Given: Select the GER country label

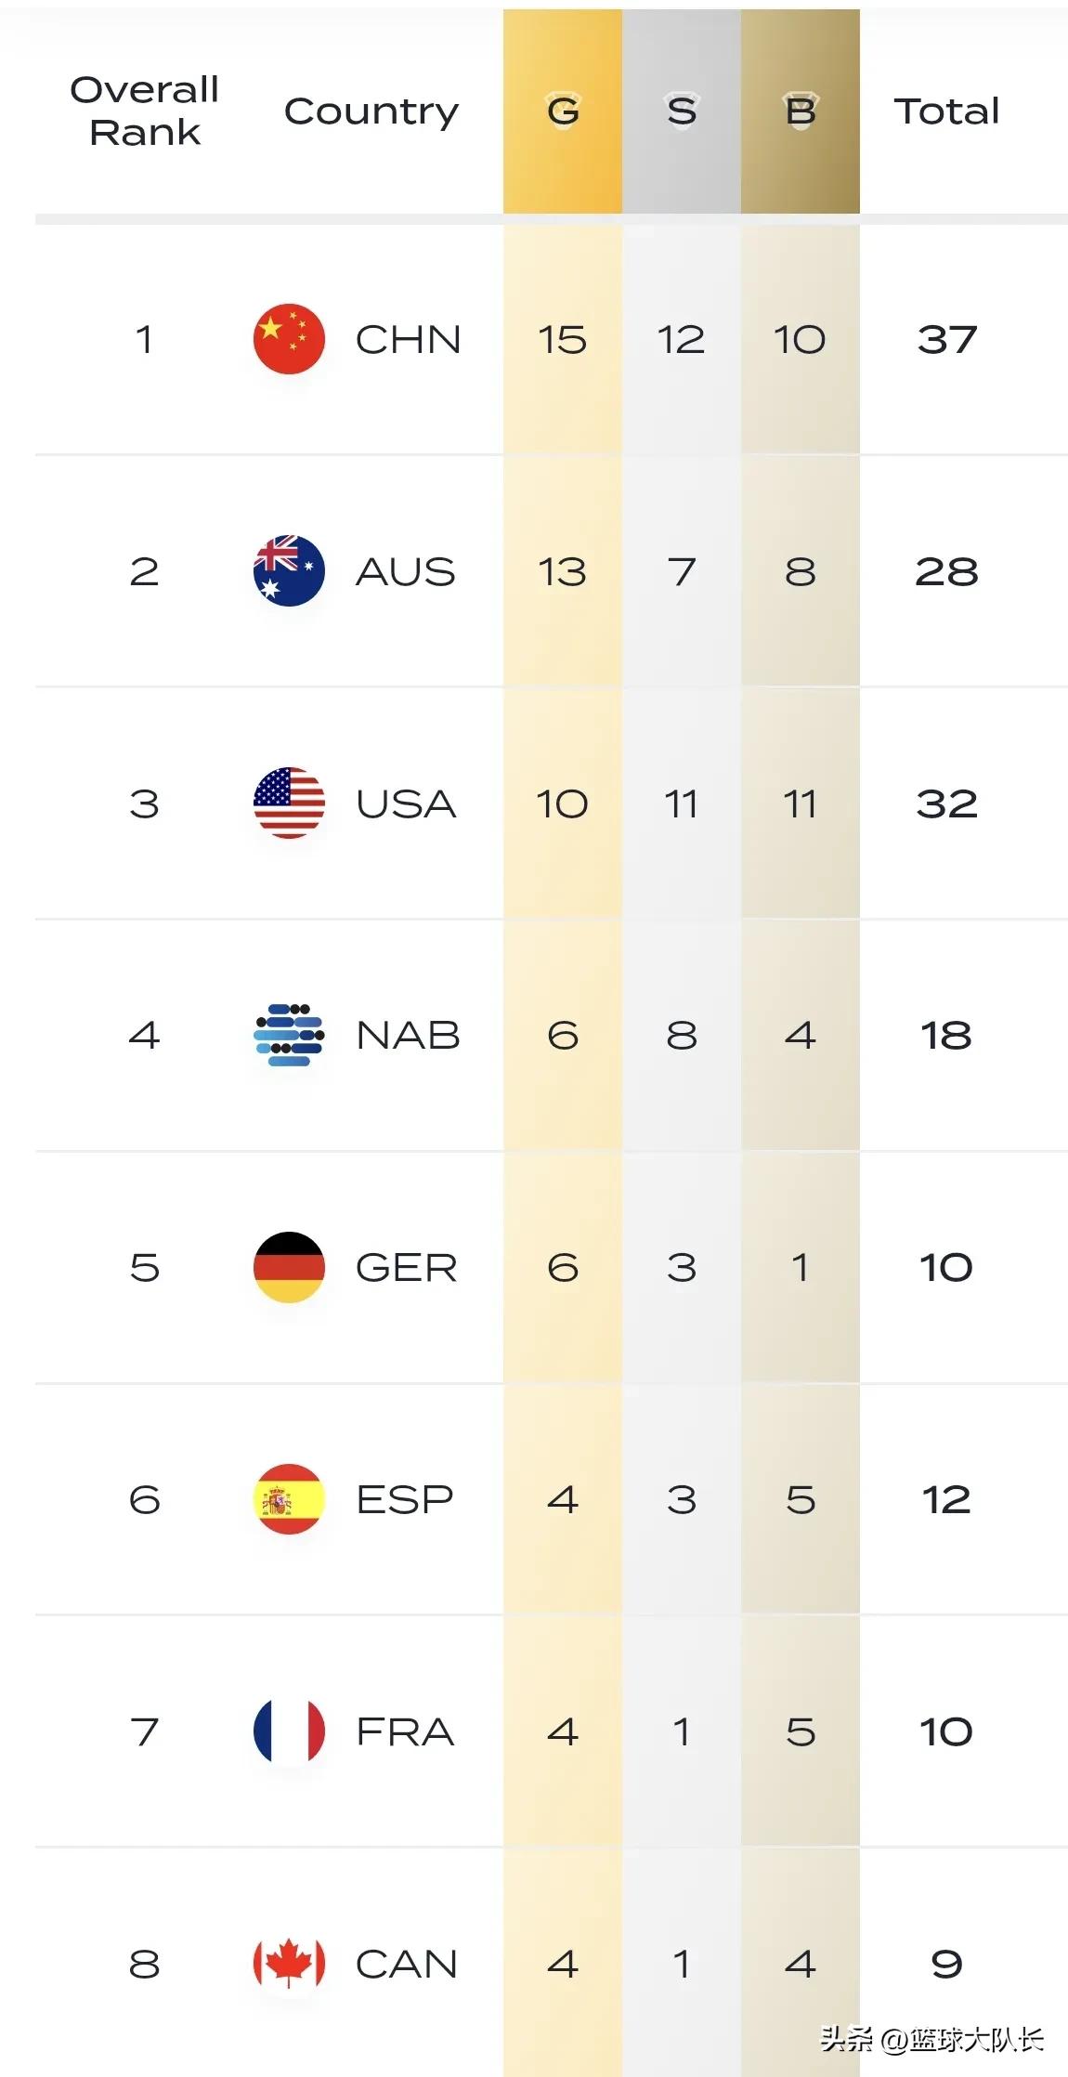Looking at the screenshot, I should (407, 1268).
